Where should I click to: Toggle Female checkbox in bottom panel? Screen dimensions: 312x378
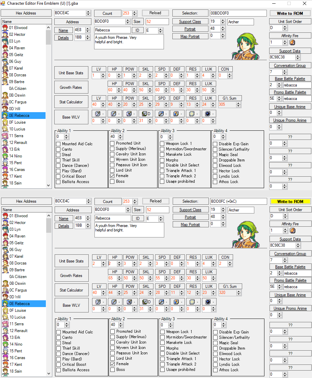point(112,364)
